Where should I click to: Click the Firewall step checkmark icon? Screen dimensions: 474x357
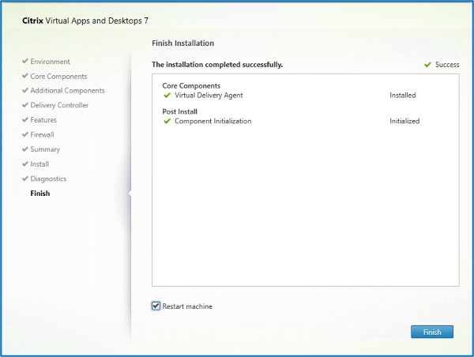pyautogui.click(x=25, y=134)
